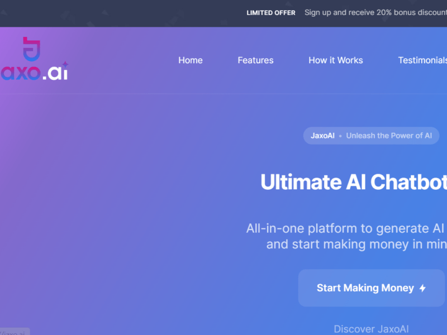Image resolution: width=447 pixels, height=335 pixels.
Task: Select How it Works in navigation
Action: (336, 60)
